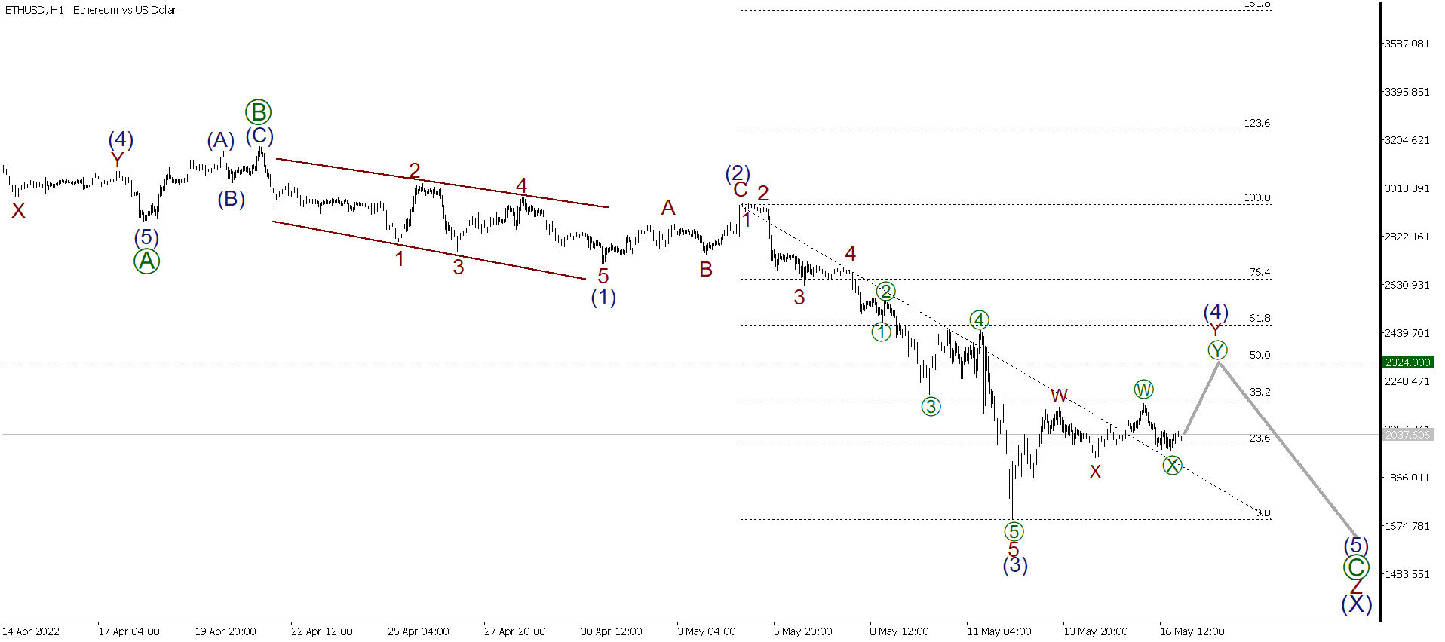Click the green 2324.000 price tag
The width and height of the screenshot is (1445, 642).
coord(1407,362)
